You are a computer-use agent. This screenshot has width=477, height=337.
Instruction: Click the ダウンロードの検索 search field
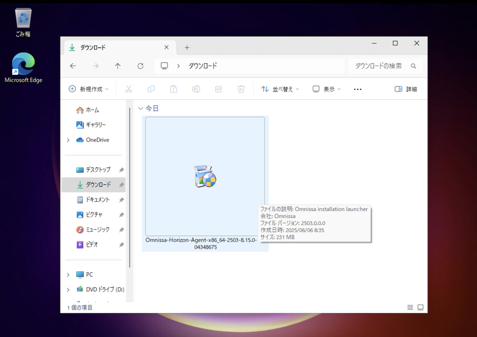tap(385, 66)
